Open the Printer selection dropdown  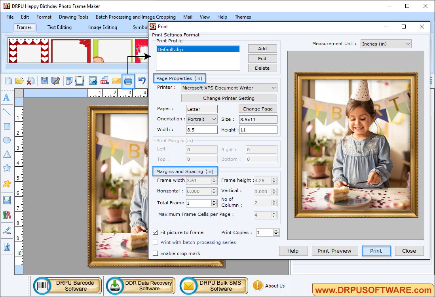click(x=274, y=88)
